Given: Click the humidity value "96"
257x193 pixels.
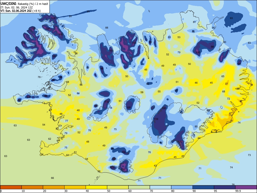Looking at the screenshot, I should coord(112,148).
